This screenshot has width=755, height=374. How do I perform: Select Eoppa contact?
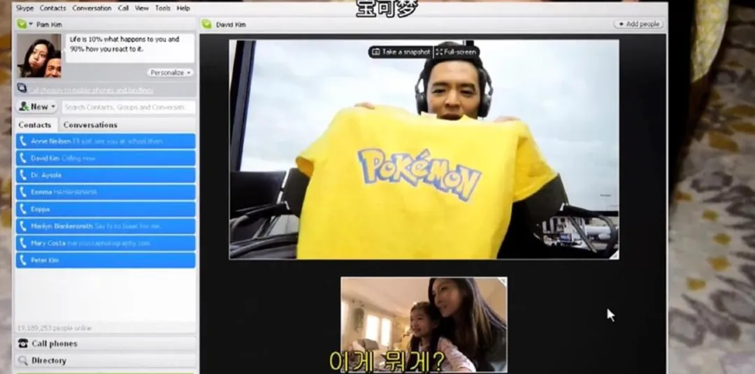click(x=106, y=209)
